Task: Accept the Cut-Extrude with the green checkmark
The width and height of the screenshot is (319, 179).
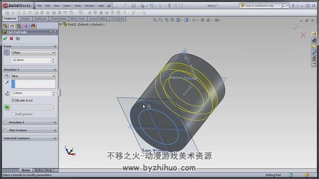Action: 5,38
